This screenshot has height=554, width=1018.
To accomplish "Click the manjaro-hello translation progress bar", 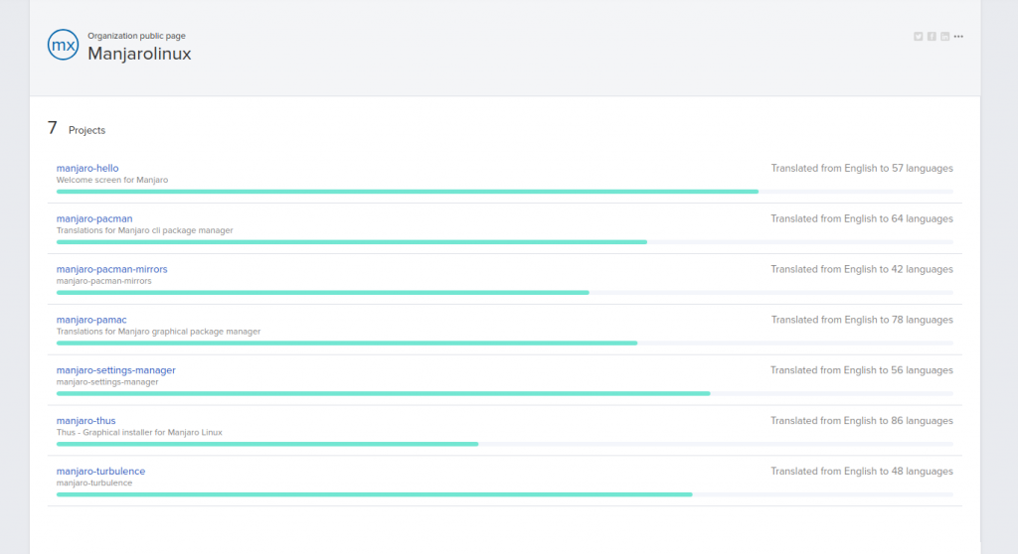I will click(504, 192).
